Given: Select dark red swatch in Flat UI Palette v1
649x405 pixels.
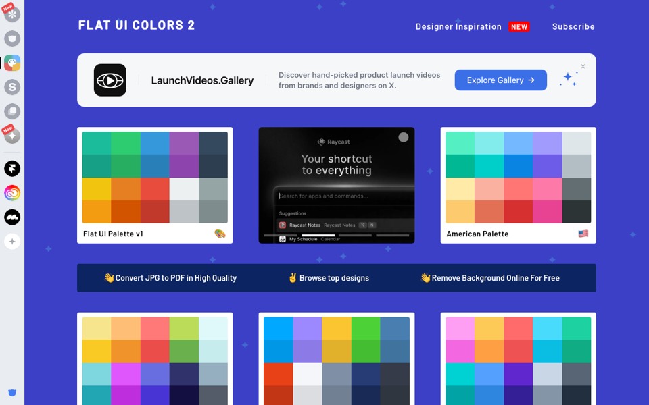Looking at the screenshot, I should 155,211.
